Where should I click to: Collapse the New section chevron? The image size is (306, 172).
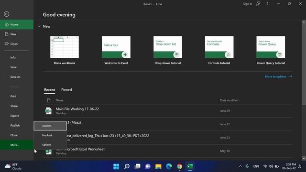coord(39,26)
